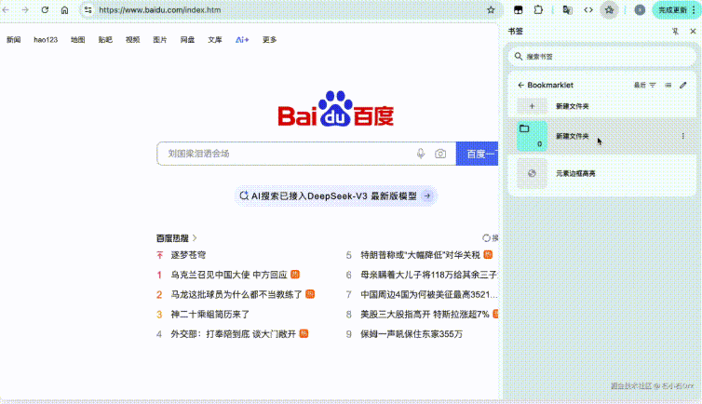The height and width of the screenshot is (404, 702).
Task: Reload the page with the refresh icon
Action: [45, 10]
